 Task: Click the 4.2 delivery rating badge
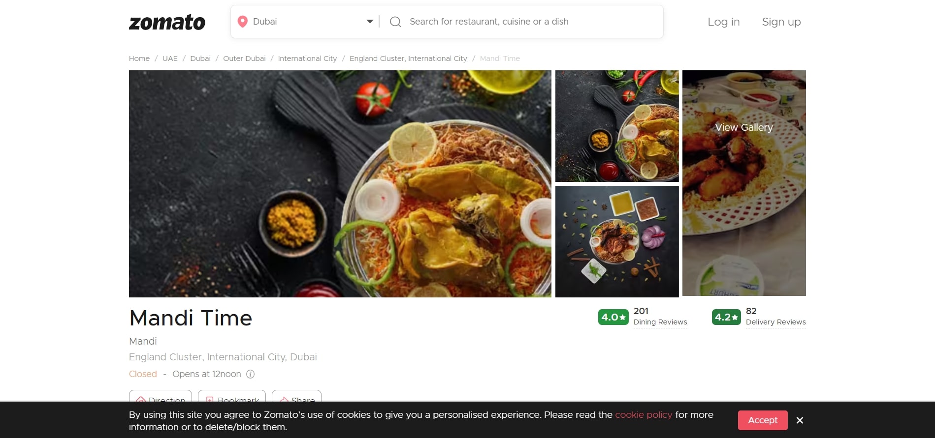[726, 317]
